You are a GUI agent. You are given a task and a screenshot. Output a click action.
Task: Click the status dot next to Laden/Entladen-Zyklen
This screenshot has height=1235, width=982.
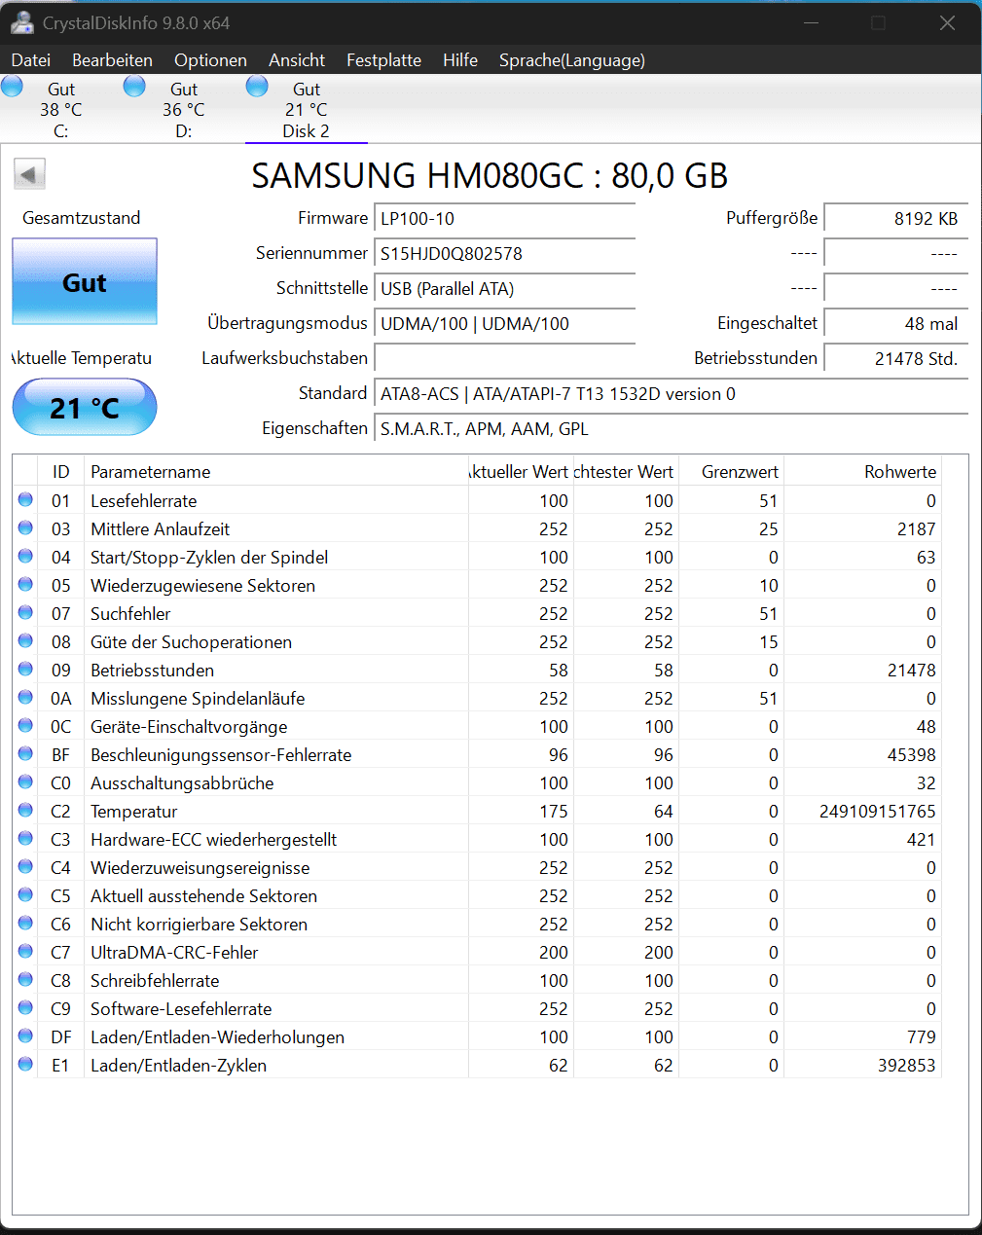coord(24,1065)
